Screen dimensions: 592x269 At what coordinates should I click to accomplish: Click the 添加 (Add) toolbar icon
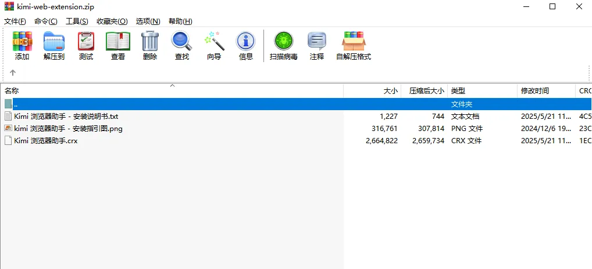22,41
